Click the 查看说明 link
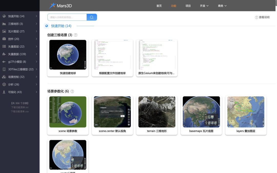This screenshot has height=173, width=277. pos(262,17)
